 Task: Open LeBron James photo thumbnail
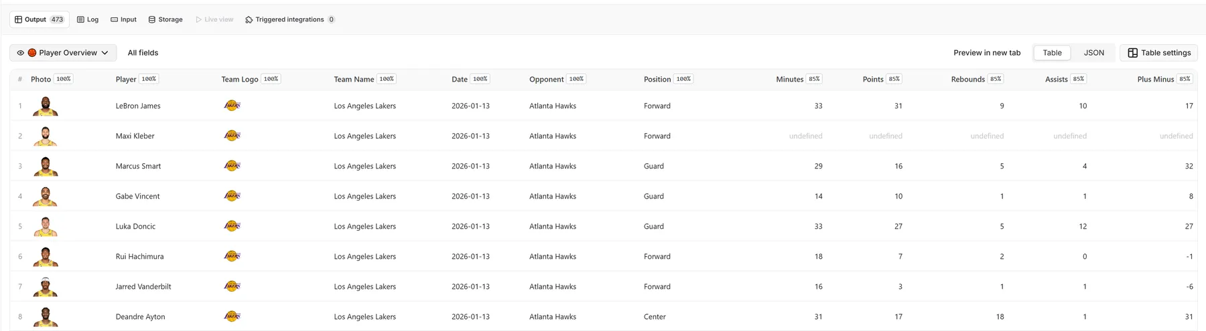(x=45, y=106)
